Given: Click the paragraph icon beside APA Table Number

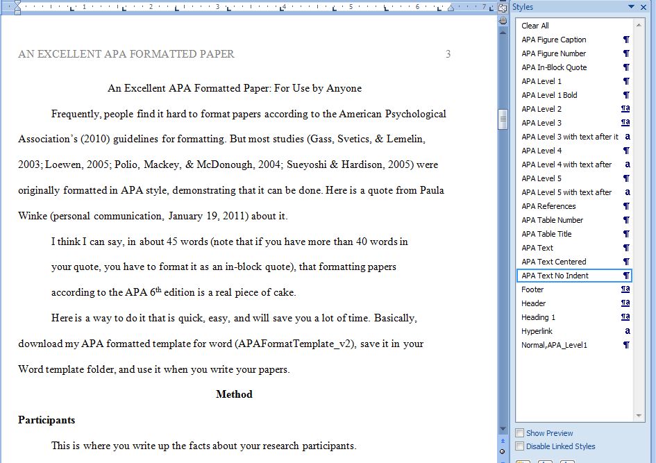Looking at the screenshot, I should click(626, 220).
